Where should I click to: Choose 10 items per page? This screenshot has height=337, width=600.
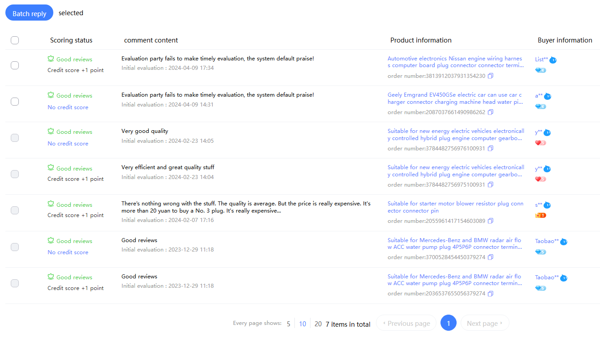302,324
